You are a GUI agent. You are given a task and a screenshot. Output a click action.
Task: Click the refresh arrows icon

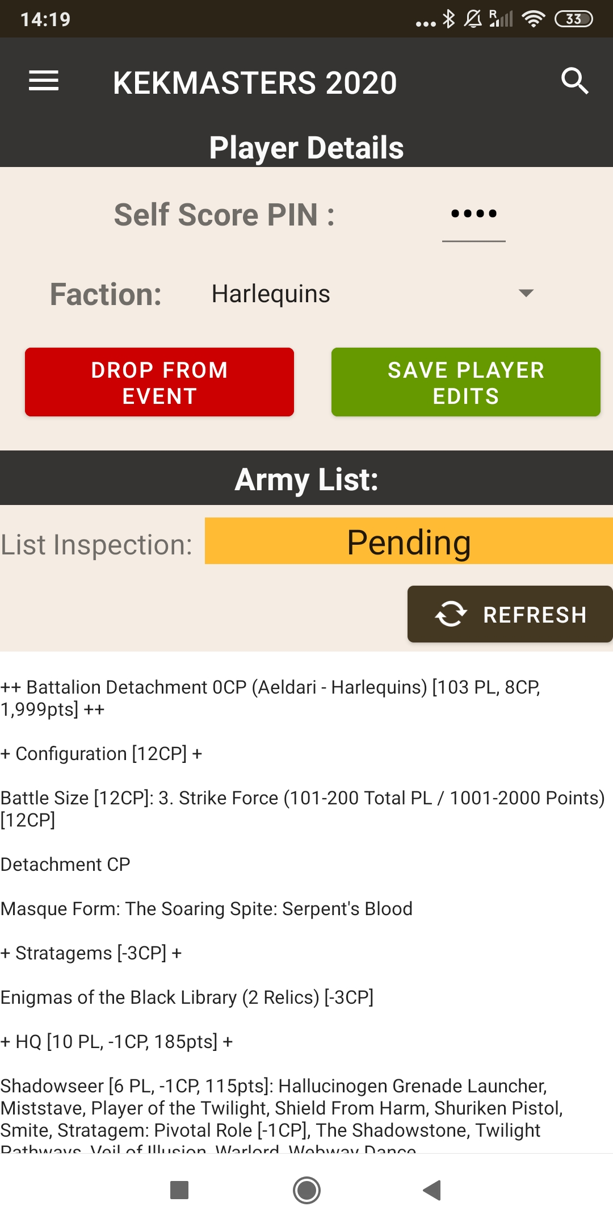451,614
